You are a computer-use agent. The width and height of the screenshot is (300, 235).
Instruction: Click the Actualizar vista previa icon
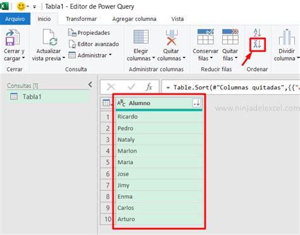(x=50, y=37)
